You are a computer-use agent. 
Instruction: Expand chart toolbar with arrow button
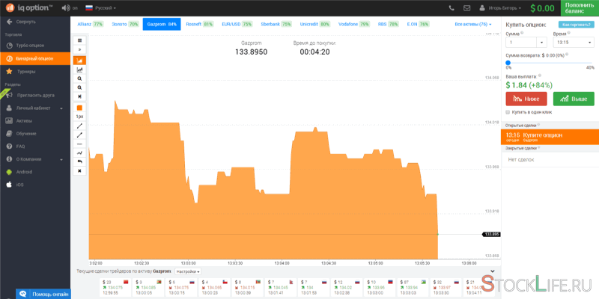pos(79,49)
